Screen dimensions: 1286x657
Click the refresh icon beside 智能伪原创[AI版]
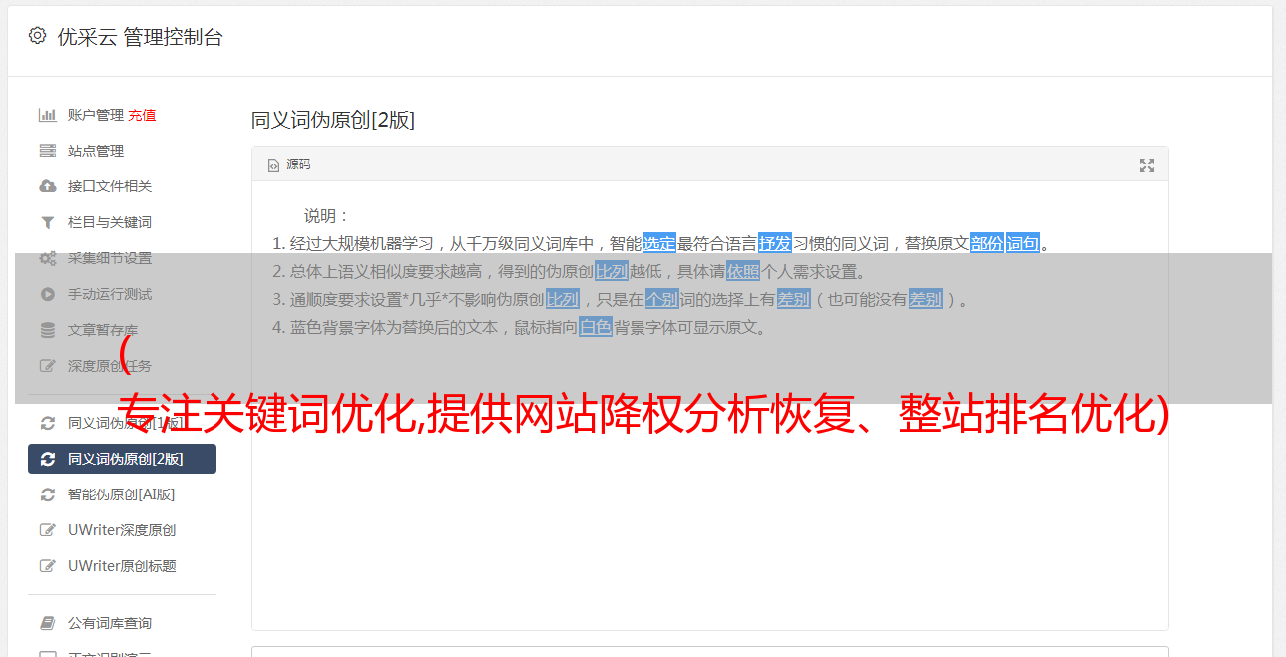(47, 494)
